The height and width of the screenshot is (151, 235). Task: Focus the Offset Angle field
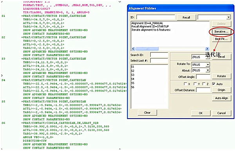204,77
